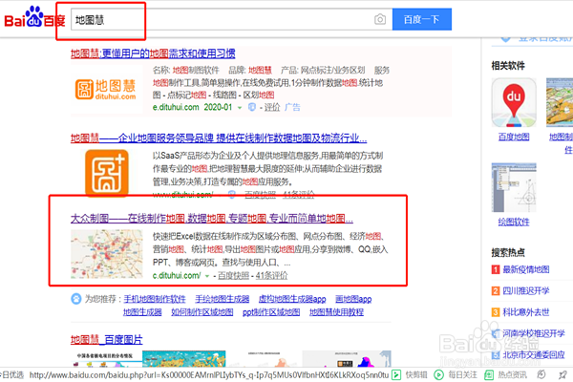Screen dimensions: 573x382
Task: Open 评价 link in the ad result
Action: 272,107
